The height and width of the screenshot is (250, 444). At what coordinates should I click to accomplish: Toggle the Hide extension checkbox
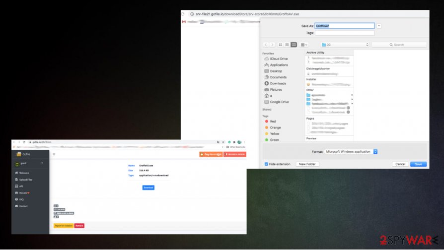coord(266,164)
